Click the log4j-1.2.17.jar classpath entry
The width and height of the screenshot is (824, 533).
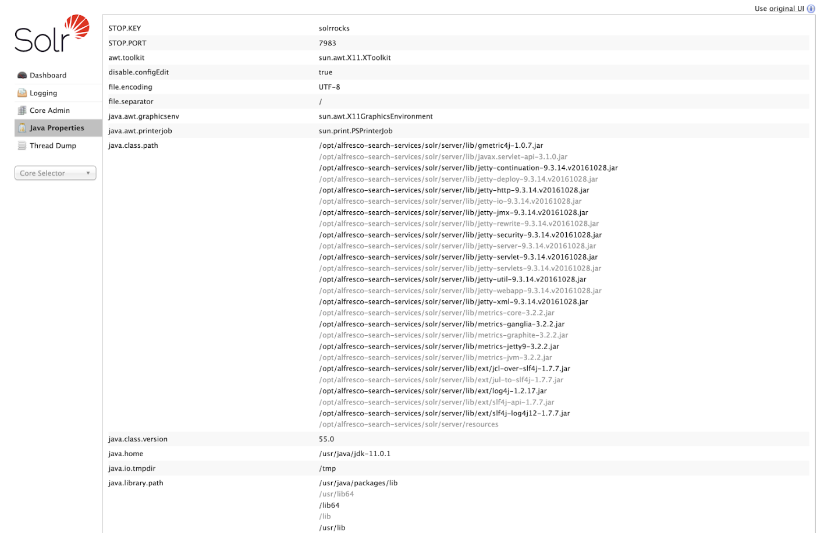click(432, 391)
